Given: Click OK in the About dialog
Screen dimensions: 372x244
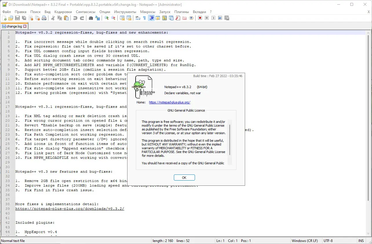Looking at the screenshot, I should tap(184, 178).
